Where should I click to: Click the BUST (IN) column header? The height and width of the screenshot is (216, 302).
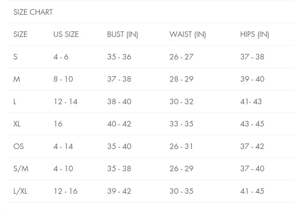pyautogui.click(x=122, y=34)
